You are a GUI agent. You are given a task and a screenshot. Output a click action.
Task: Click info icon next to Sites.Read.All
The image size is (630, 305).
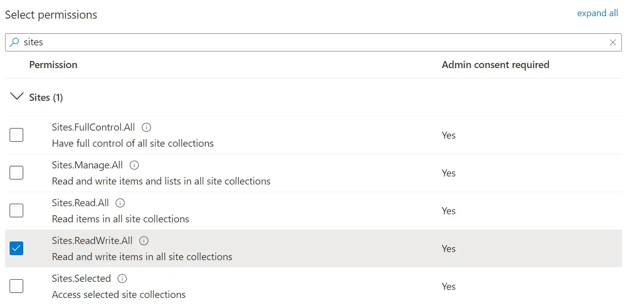click(x=120, y=203)
